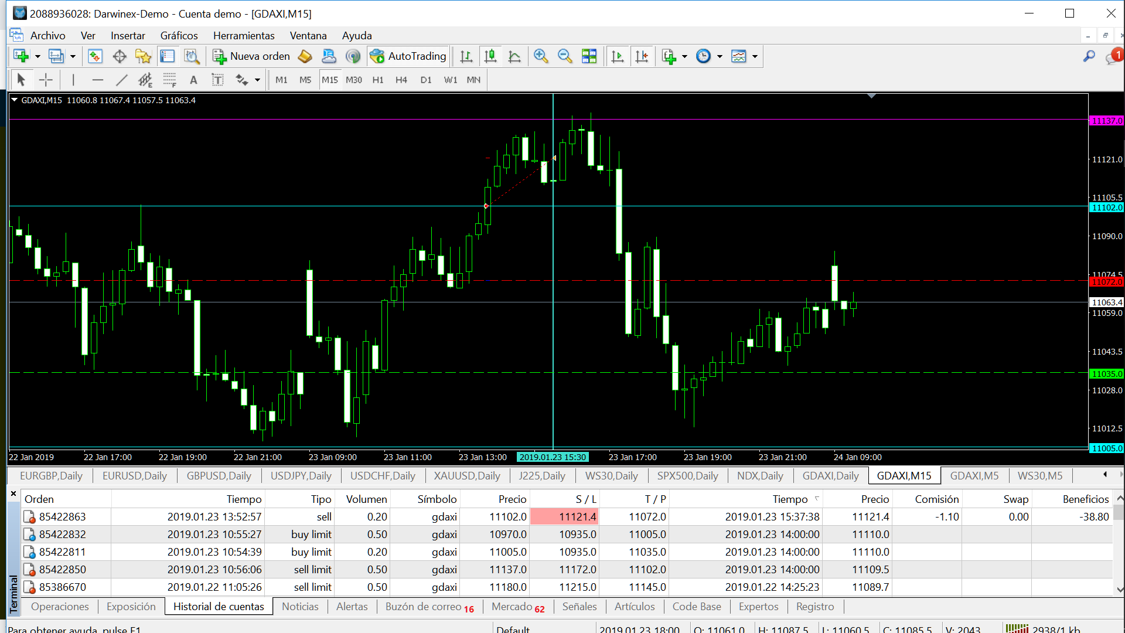Select the H1 timeframe button
The image size is (1125, 633).
coord(377,80)
